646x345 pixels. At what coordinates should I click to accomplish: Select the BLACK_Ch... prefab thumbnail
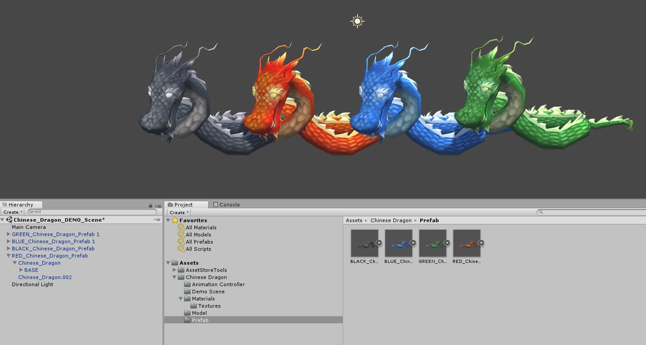click(x=365, y=244)
